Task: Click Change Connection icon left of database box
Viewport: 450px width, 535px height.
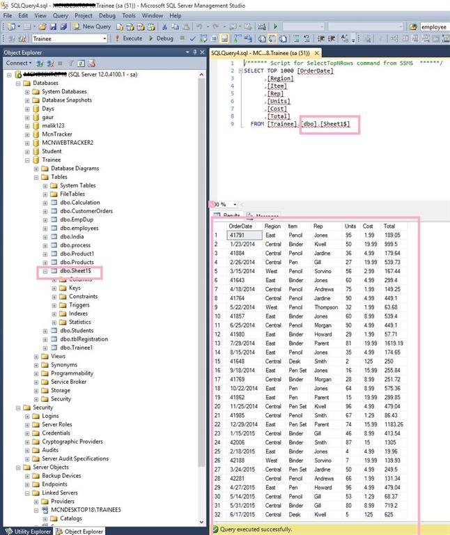Action: [22, 38]
